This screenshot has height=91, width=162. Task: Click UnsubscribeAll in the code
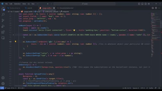pyautogui.click(x=33, y=67)
